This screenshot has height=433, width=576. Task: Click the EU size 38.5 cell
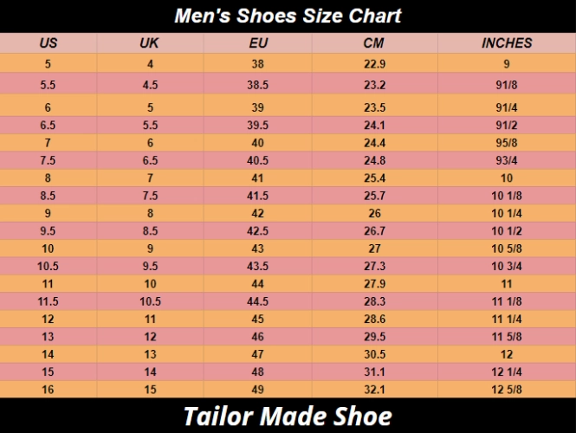point(257,85)
